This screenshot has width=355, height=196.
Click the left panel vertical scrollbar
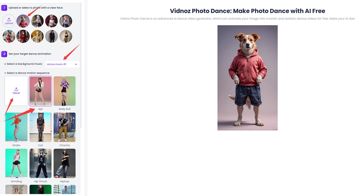(81, 66)
